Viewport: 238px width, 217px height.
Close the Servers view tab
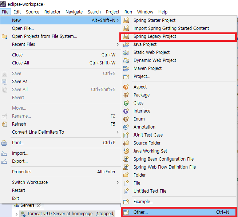coord(39,205)
